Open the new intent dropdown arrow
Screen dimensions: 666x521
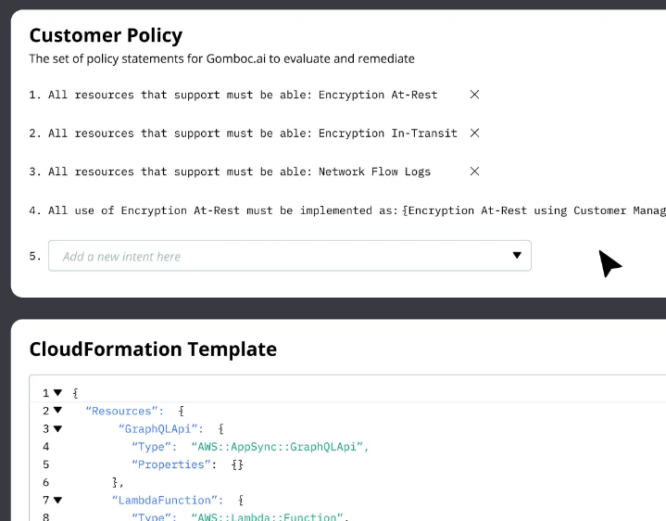(517, 256)
